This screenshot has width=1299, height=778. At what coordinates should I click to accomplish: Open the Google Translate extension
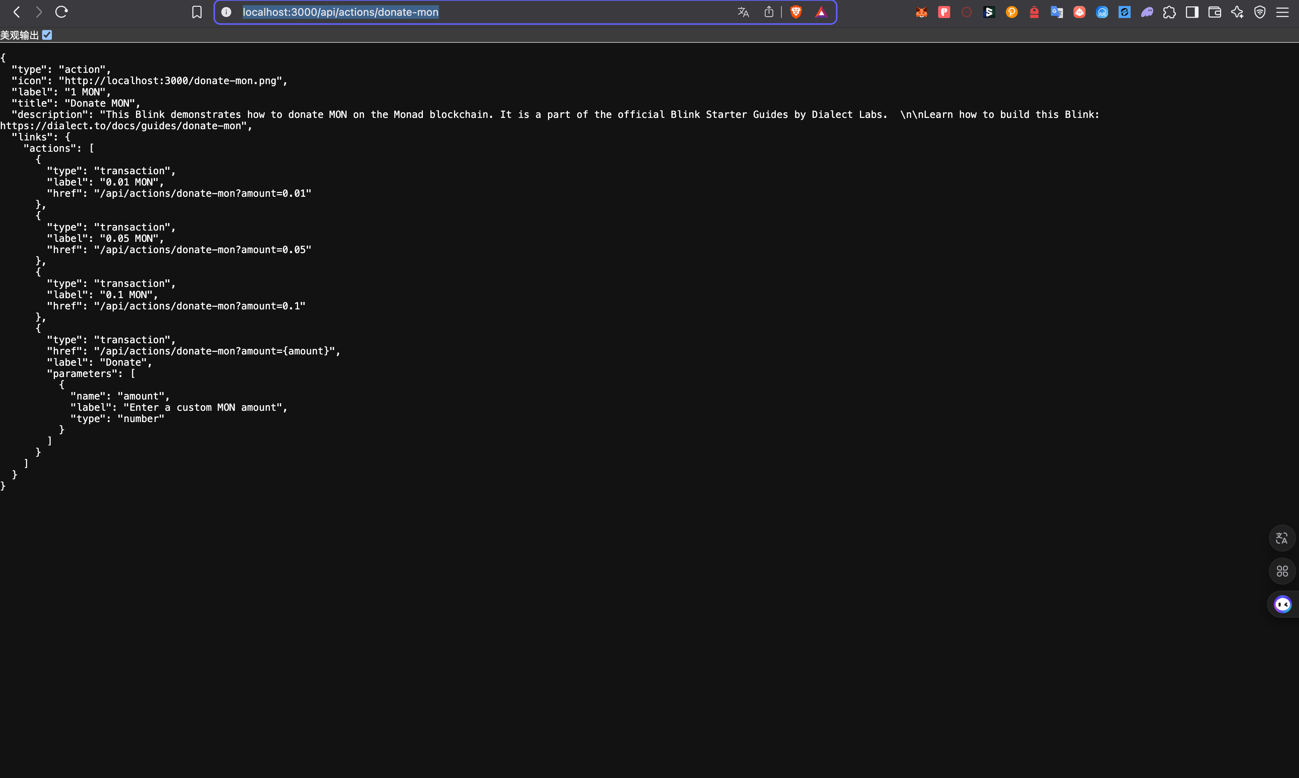[1057, 12]
